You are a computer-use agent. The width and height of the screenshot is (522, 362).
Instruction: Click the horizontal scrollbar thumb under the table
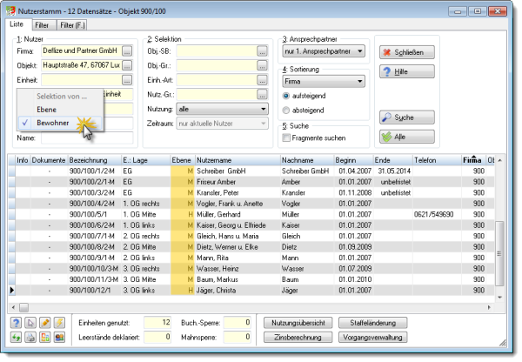click(x=23, y=307)
